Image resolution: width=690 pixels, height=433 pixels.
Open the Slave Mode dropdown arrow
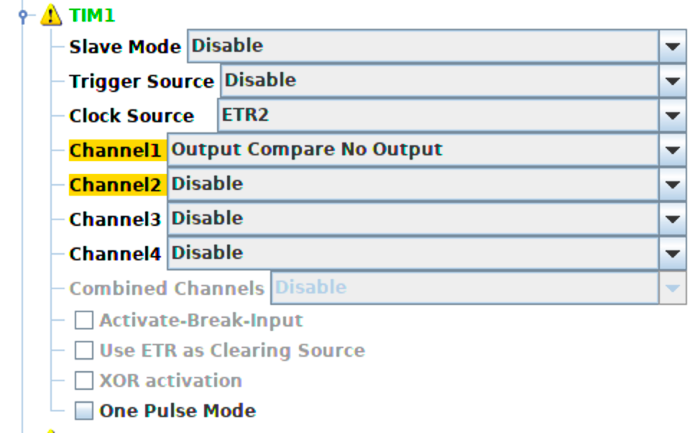(673, 46)
